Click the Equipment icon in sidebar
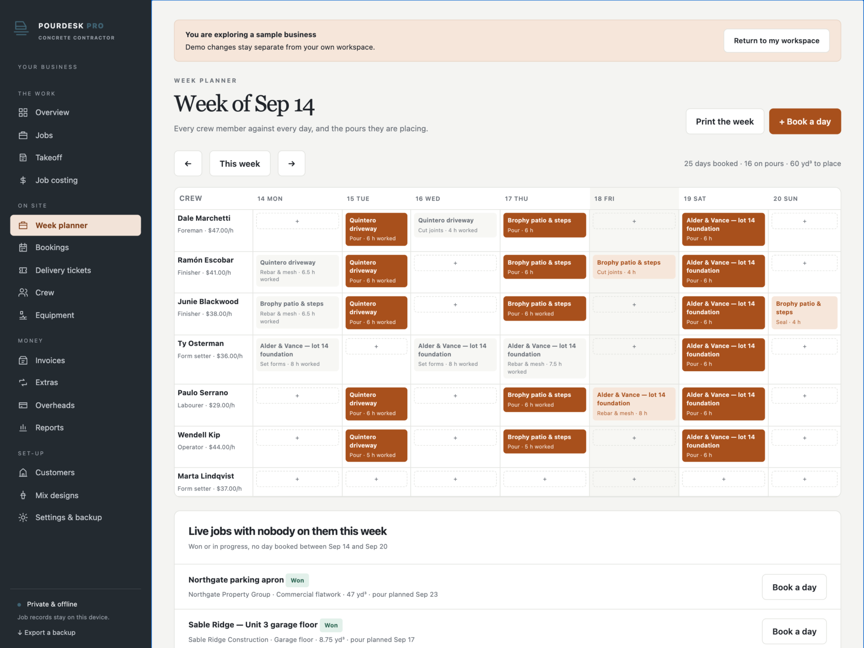 point(23,315)
